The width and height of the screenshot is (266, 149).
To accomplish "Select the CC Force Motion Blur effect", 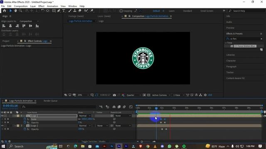I will 245,46.
